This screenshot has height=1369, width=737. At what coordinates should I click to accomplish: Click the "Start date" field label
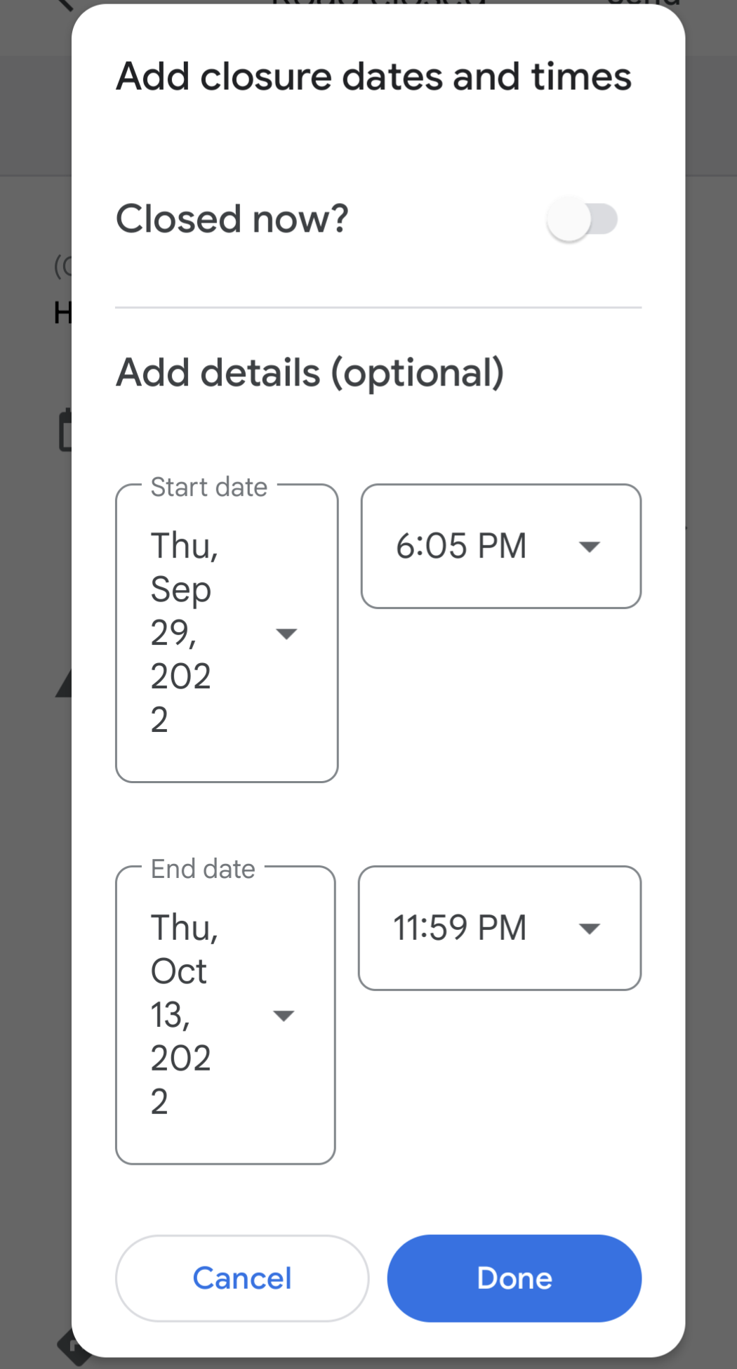209,487
